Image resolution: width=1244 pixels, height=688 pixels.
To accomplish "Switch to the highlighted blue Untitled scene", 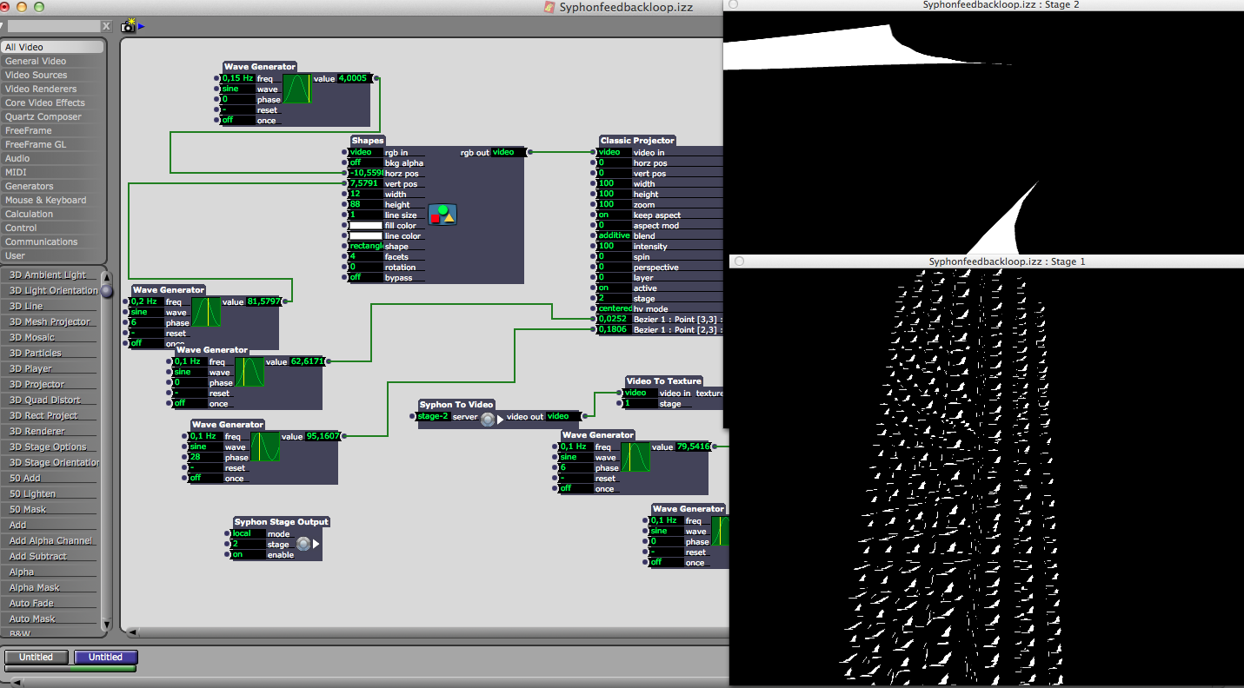I will [105, 658].
